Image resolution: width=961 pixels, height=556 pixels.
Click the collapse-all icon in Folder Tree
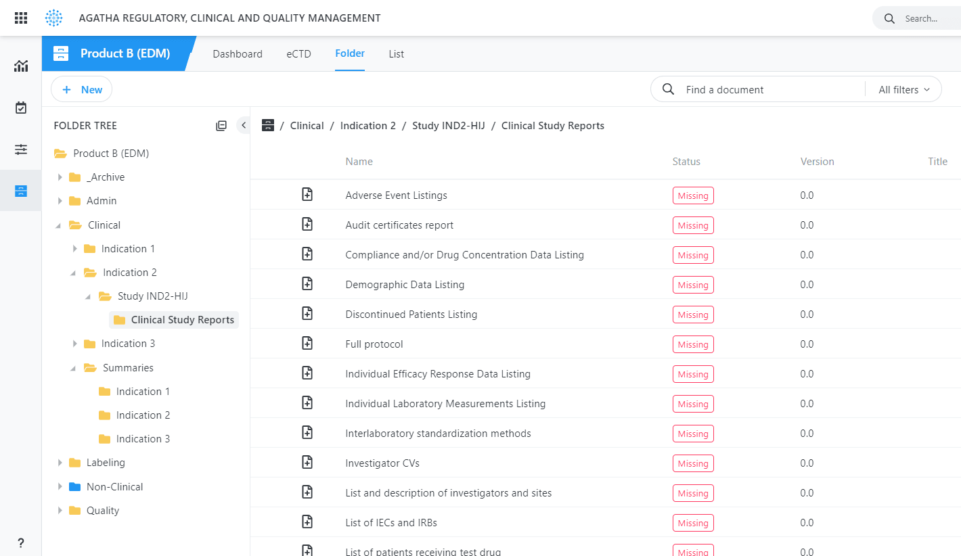221,126
